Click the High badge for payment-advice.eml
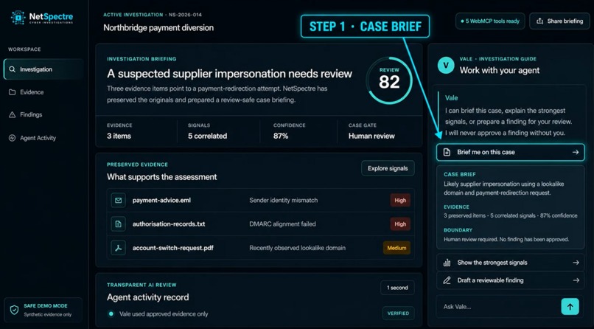The height and width of the screenshot is (329, 594). pyautogui.click(x=400, y=201)
